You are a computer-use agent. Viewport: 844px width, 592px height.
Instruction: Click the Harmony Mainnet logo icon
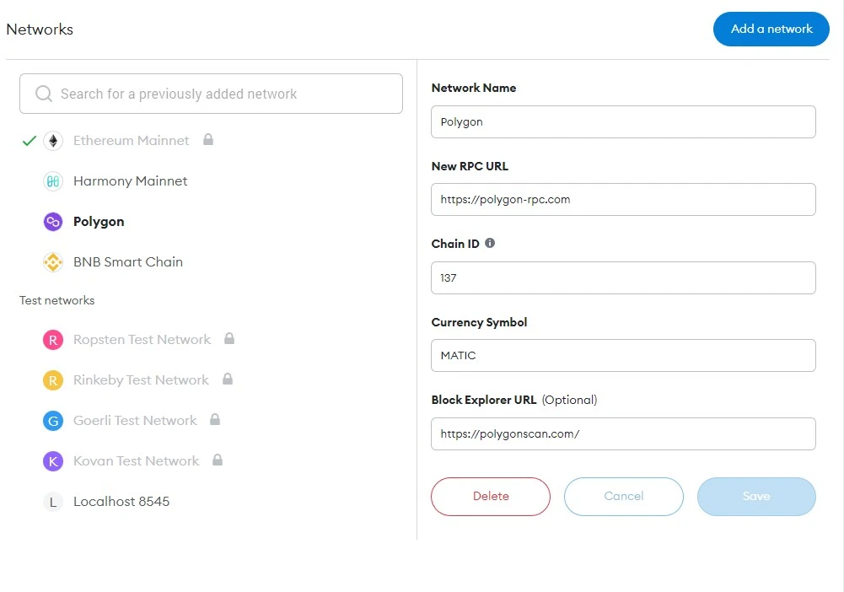tap(53, 181)
